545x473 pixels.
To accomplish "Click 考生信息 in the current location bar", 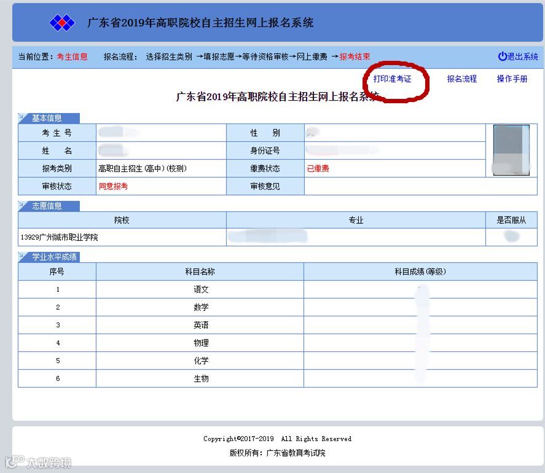I will (72, 57).
